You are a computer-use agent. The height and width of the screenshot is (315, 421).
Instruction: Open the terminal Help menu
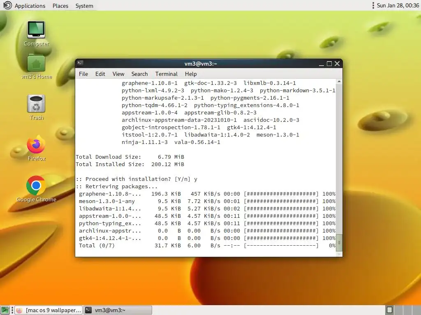tap(191, 74)
